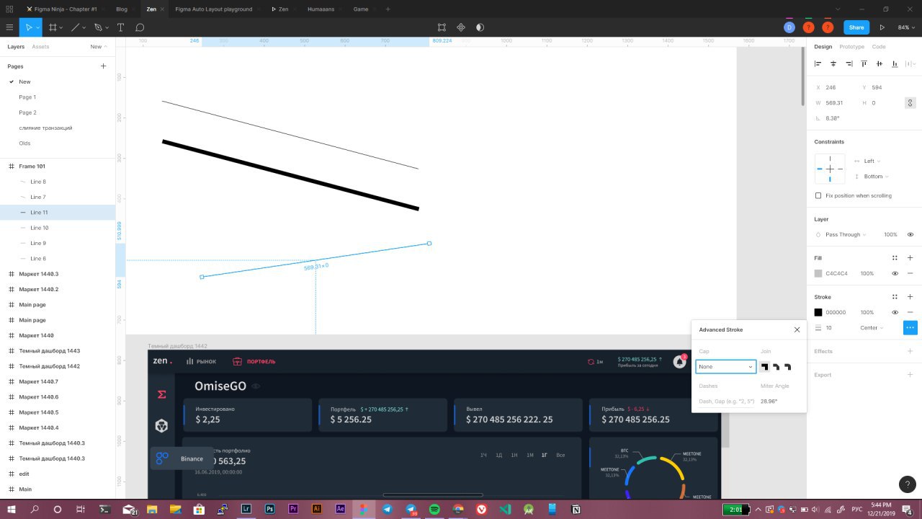Click the Align Left icon
This screenshot has width=922, height=519.
click(x=818, y=64)
